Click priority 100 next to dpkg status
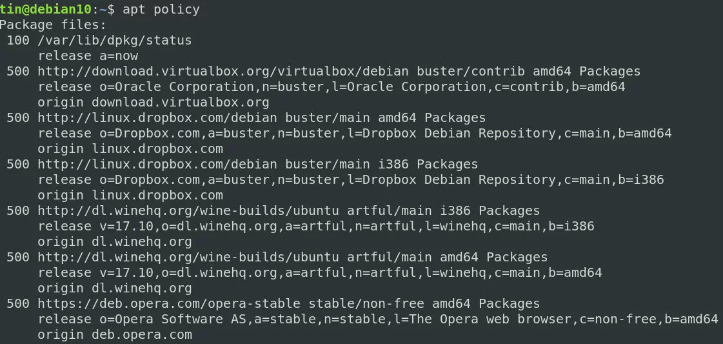This screenshot has height=344, width=723. pos(18,41)
